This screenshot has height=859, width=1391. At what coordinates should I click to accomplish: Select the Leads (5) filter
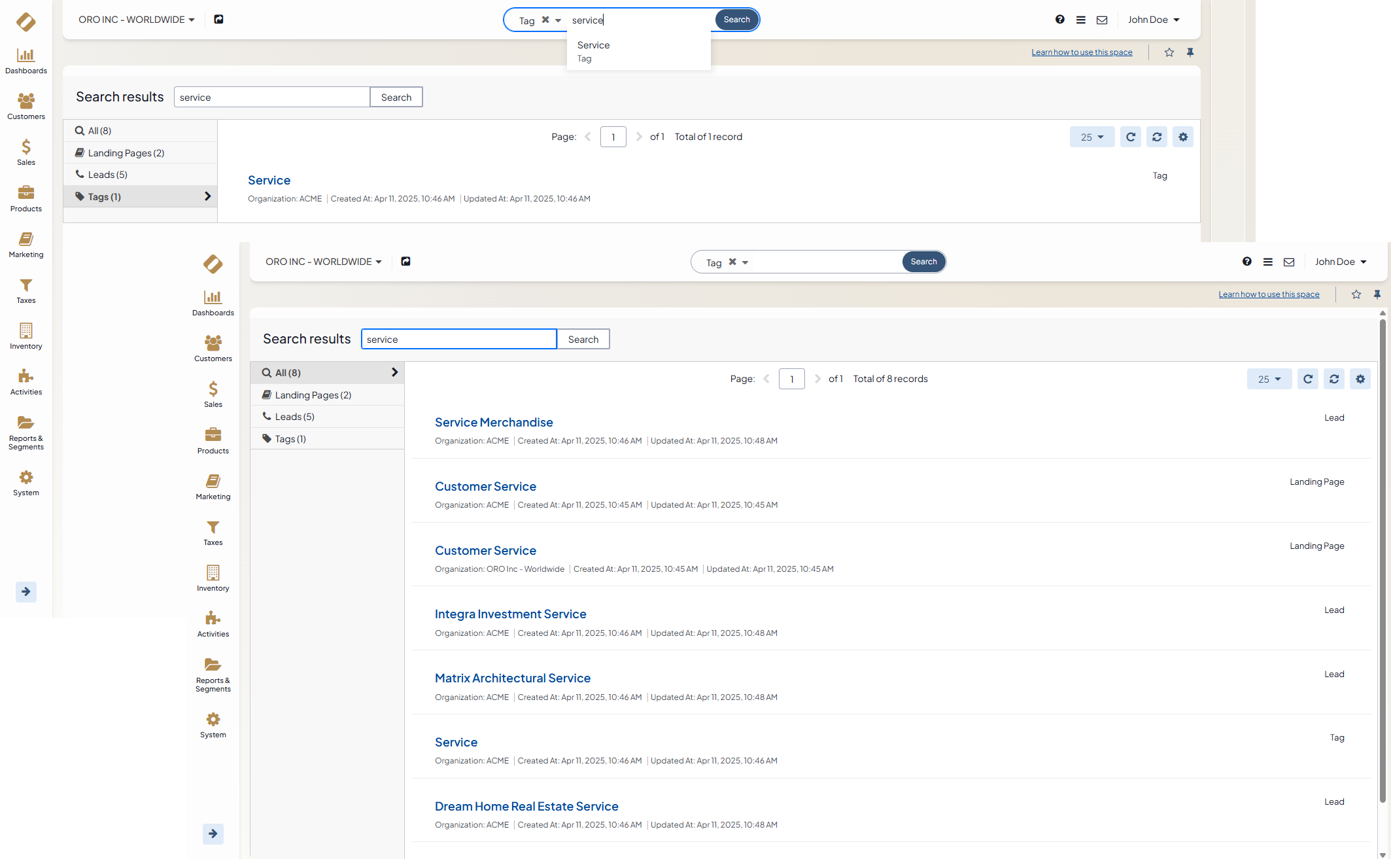click(294, 417)
